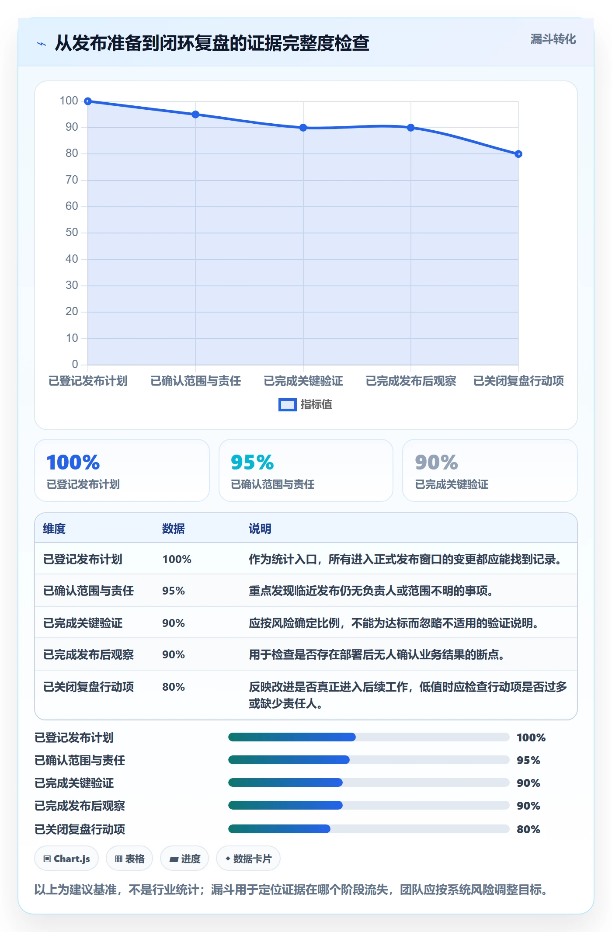Image resolution: width=612 pixels, height=932 pixels.
Task: Open the 100% 已登记发布计划 data card
Action: tap(122, 470)
